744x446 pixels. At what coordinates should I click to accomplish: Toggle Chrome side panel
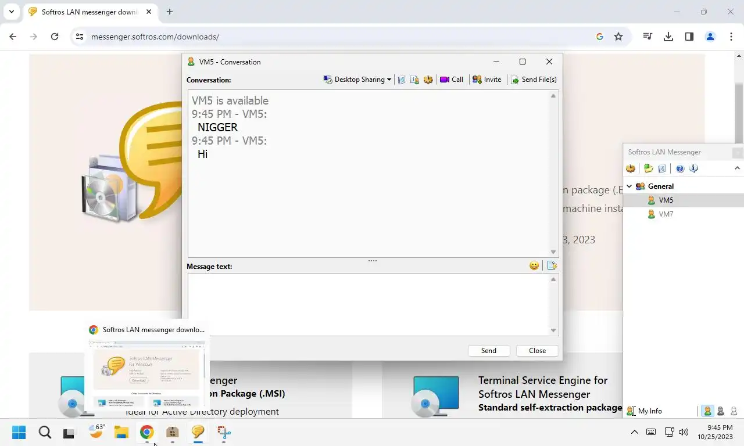(689, 37)
